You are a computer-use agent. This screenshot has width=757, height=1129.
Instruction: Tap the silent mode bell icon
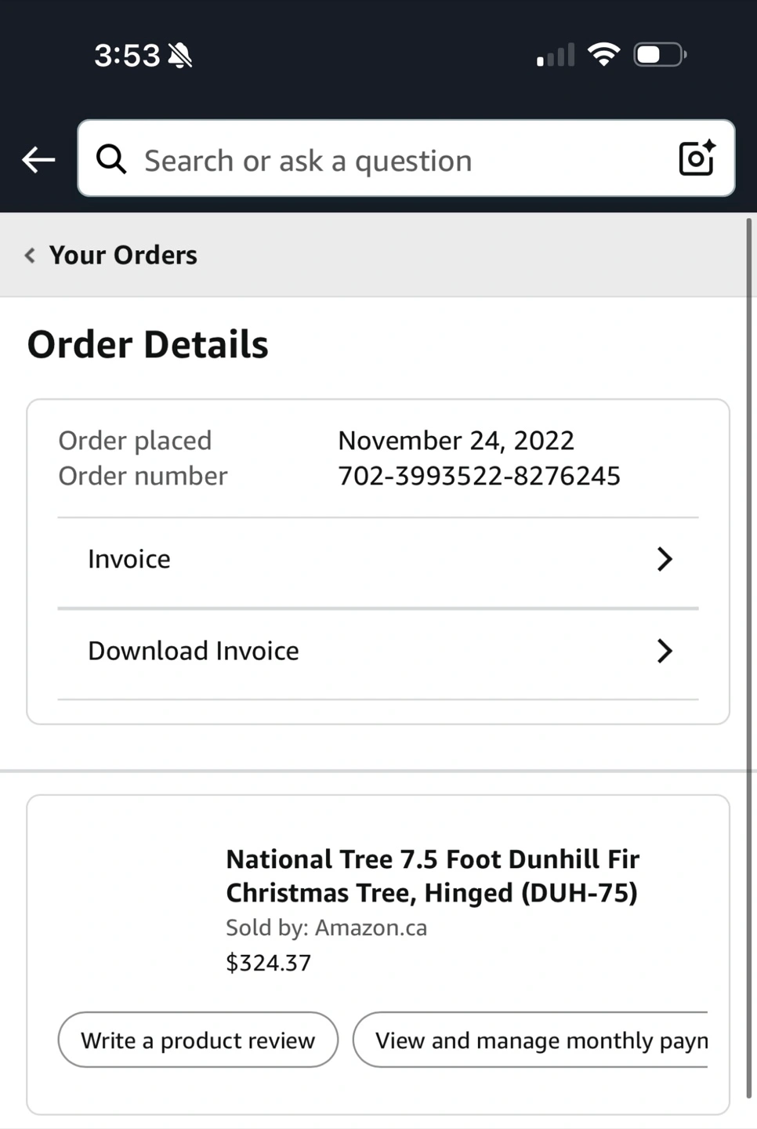click(x=180, y=55)
